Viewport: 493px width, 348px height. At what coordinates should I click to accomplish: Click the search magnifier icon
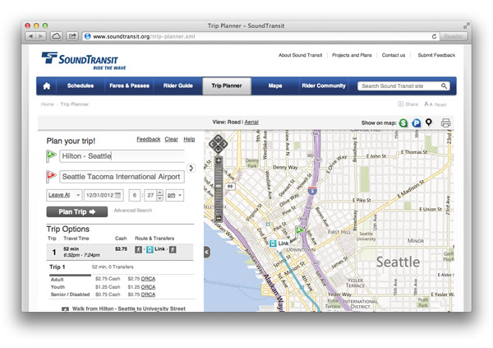444,86
